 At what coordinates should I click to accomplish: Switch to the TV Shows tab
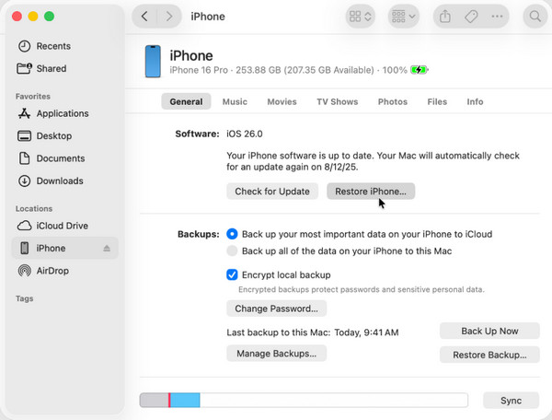[338, 101]
